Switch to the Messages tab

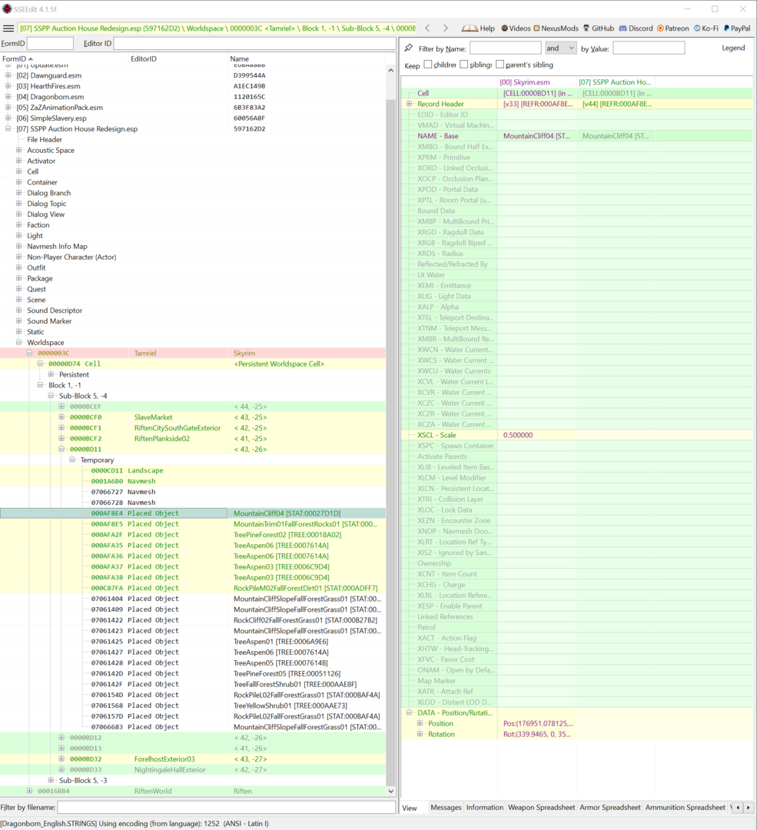click(x=446, y=807)
